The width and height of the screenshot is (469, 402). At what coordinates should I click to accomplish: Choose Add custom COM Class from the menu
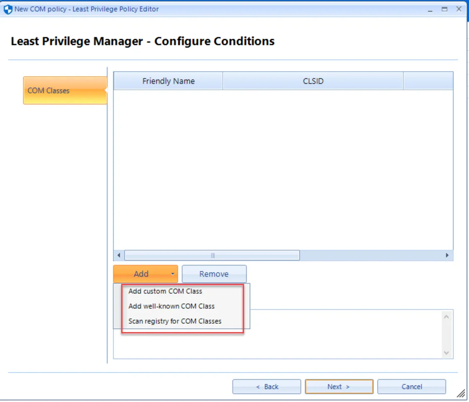coord(165,291)
